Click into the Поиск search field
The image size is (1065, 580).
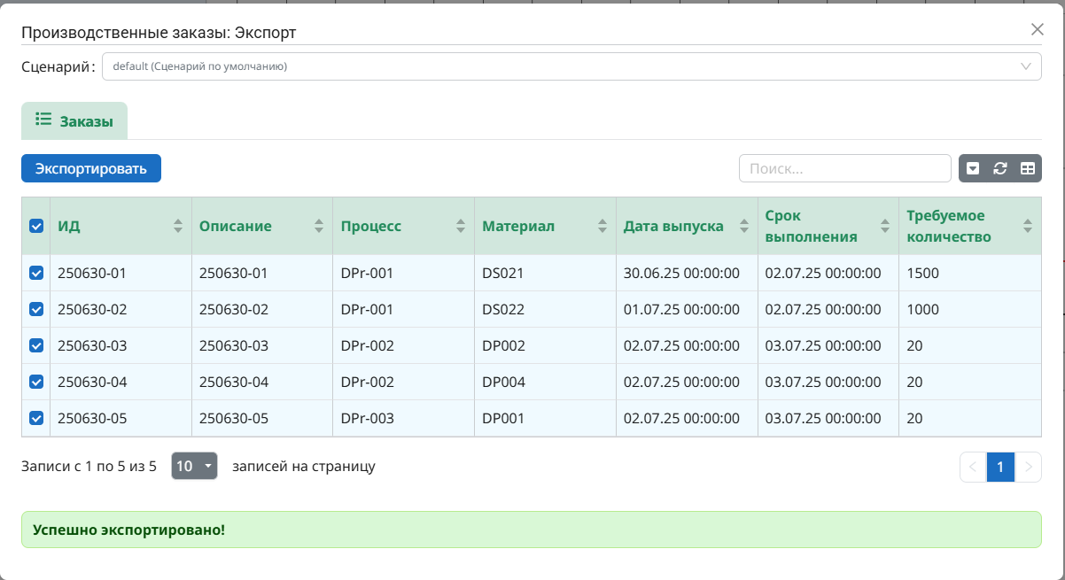click(844, 168)
